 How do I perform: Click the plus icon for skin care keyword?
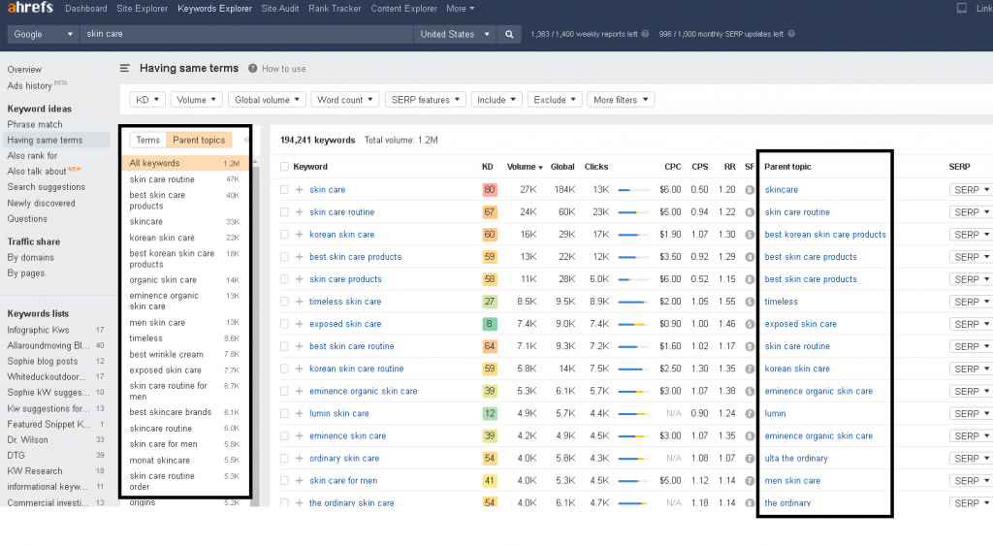tap(299, 189)
